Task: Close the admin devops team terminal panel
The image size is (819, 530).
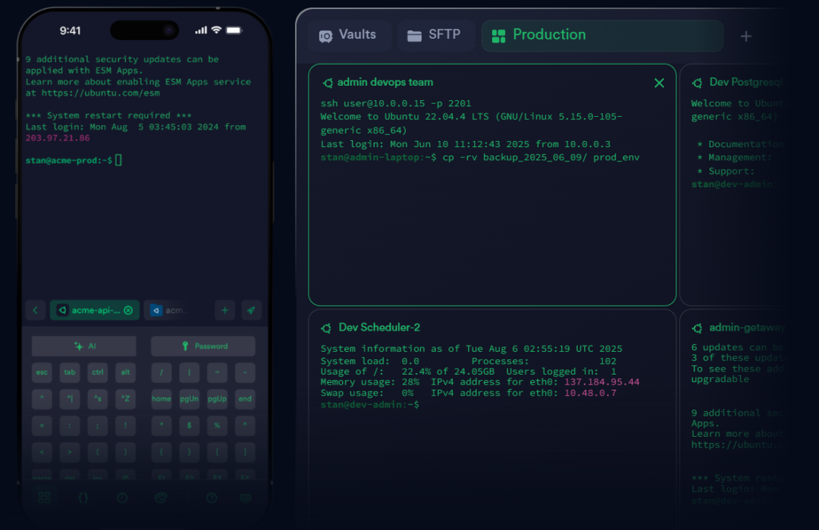Action: tap(659, 83)
